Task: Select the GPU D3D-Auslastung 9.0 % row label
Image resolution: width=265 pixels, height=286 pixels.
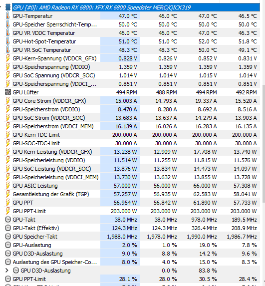Action: 37,254
